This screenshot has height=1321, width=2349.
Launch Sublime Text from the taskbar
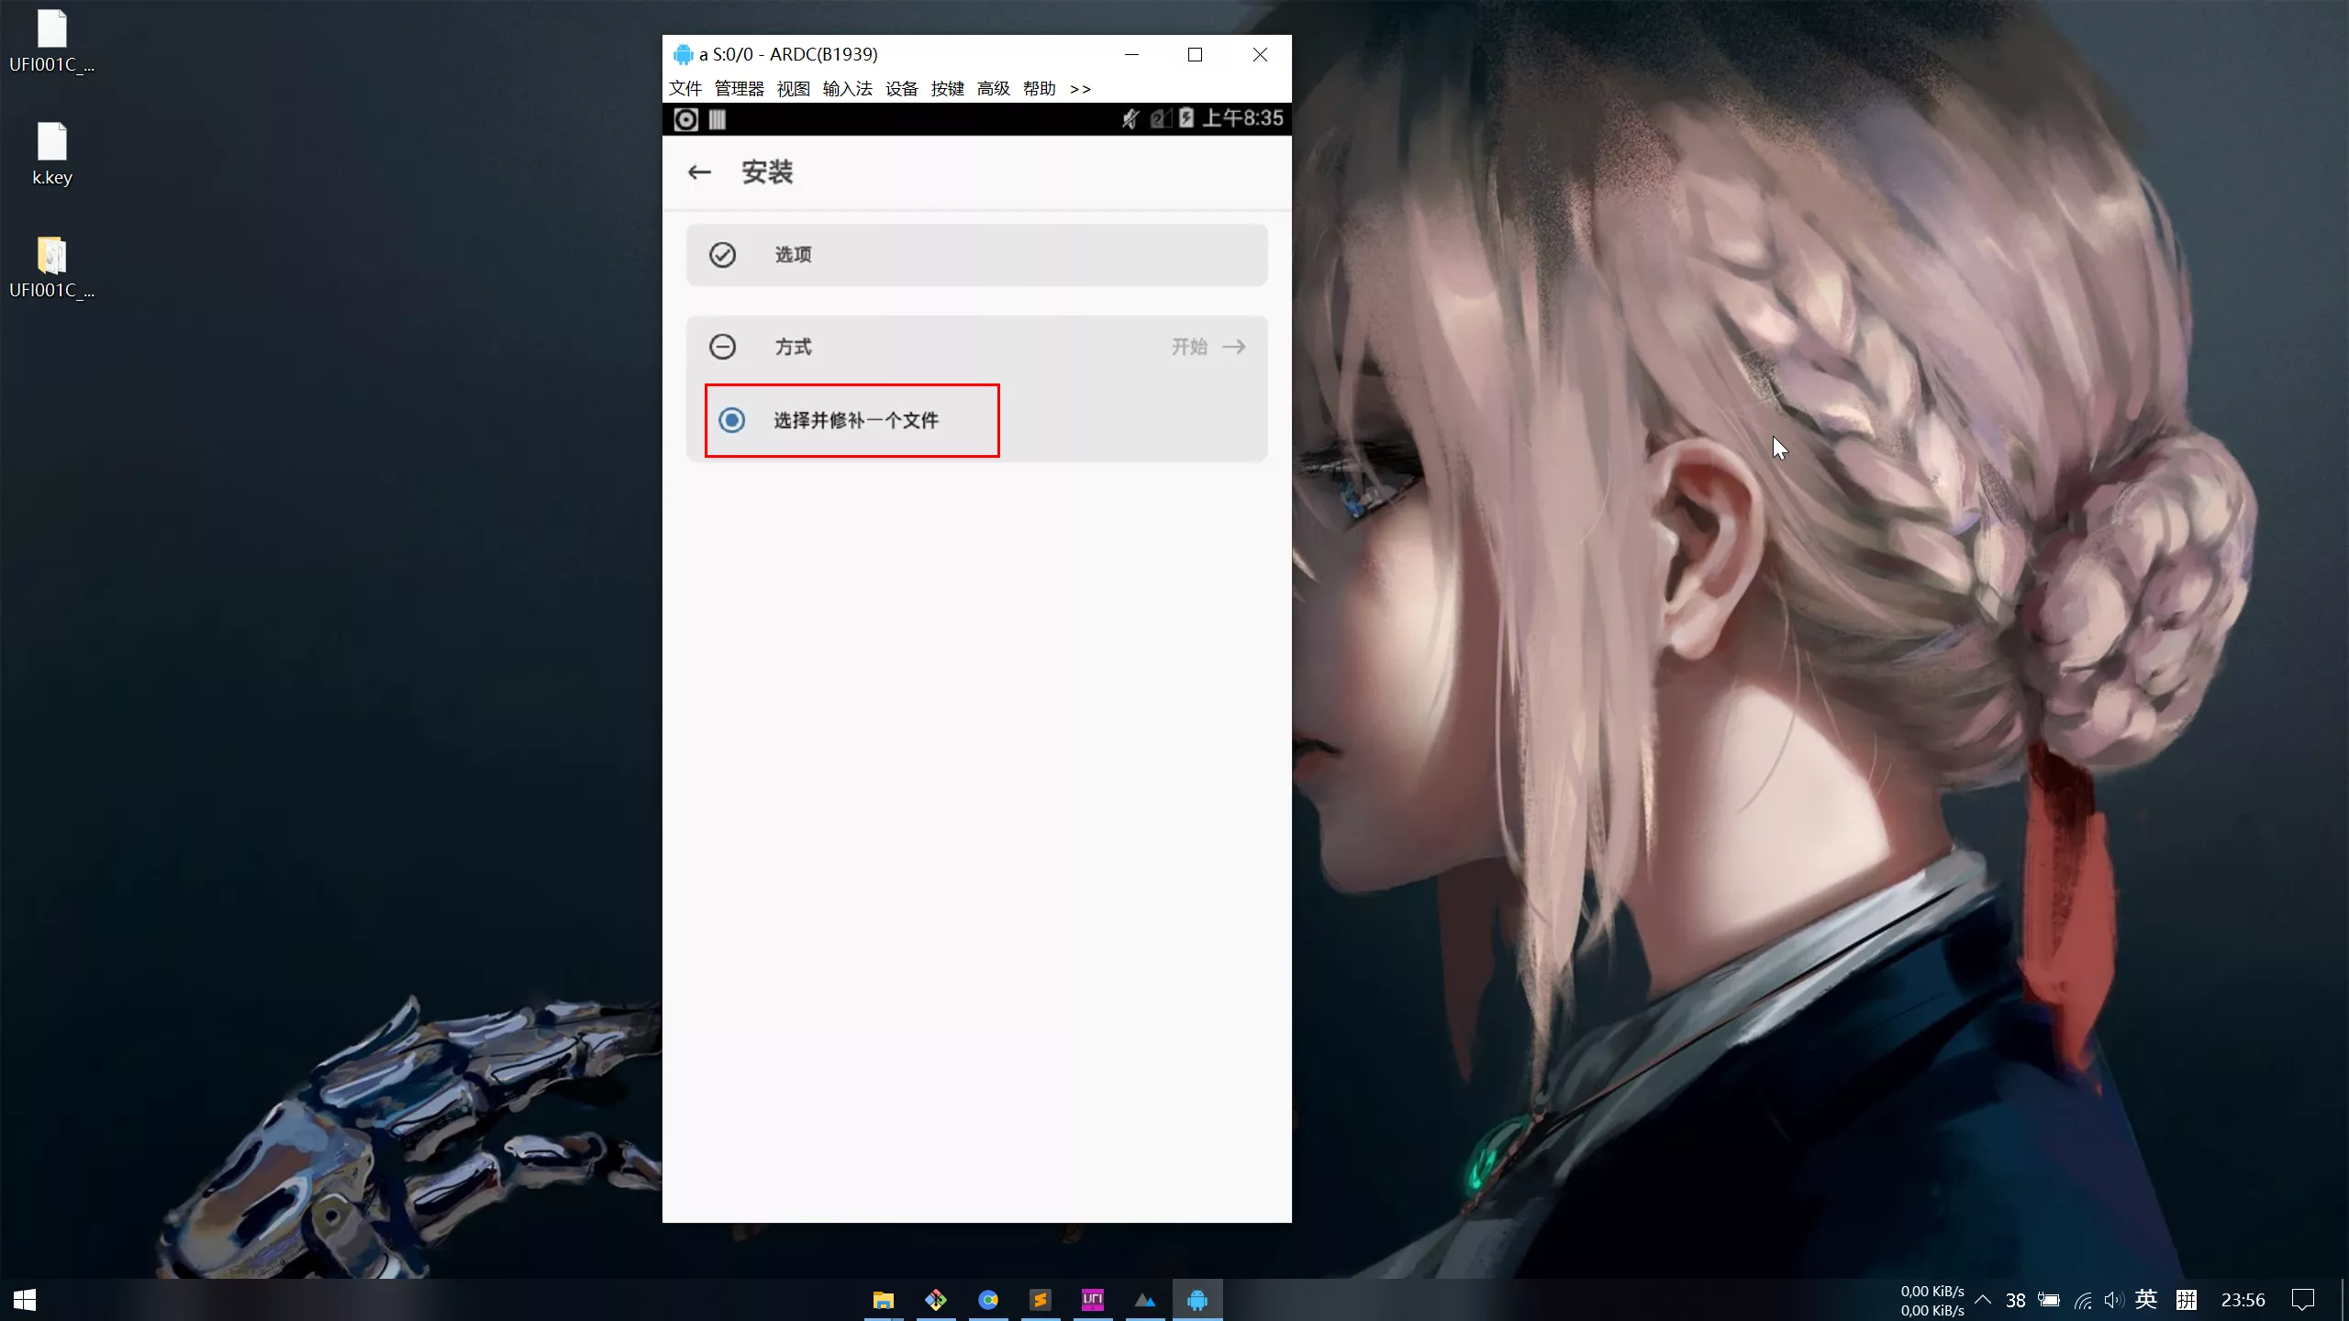click(1040, 1300)
